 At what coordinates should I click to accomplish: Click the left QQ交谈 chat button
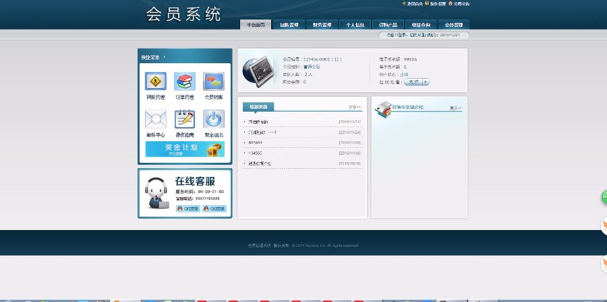188,209
